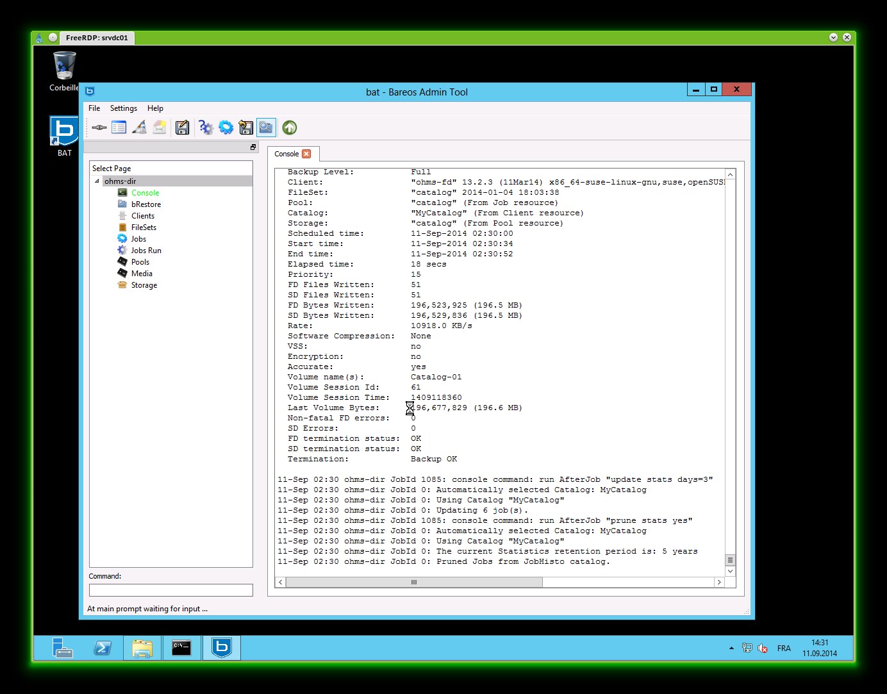The width and height of the screenshot is (887, 694).
Task: Collapse the ohms-dir tree node
Action: 97,181
